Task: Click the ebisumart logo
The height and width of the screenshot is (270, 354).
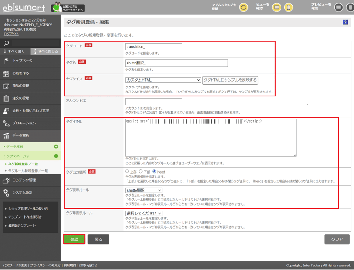Action: click(x=24, y=8)
